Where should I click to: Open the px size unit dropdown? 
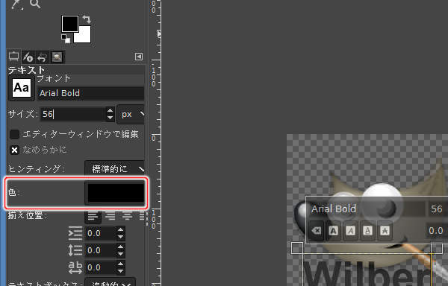point(131,115)
